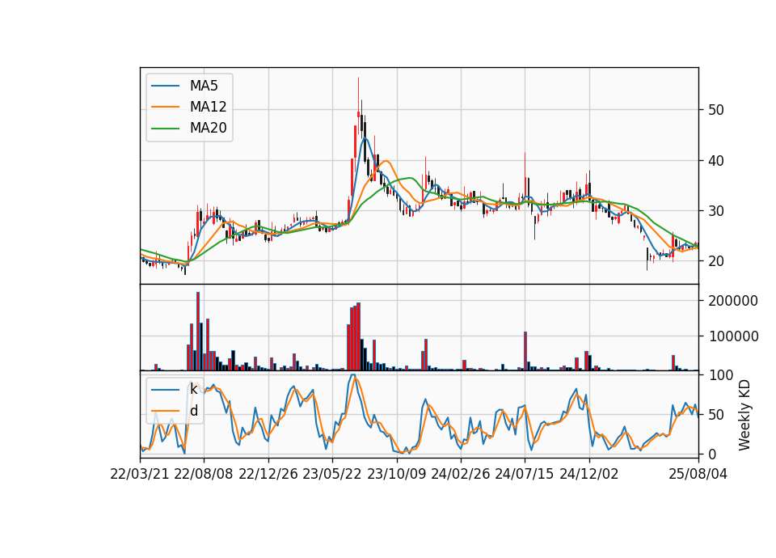The image size is (776, 558).
Task: Click the volume axis value 100000
Action: pos(733,336)
